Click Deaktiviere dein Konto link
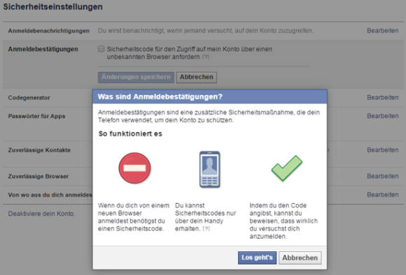The height and width of the screenshot is (275, 406). pyautogui.click(x=41, y=213)
